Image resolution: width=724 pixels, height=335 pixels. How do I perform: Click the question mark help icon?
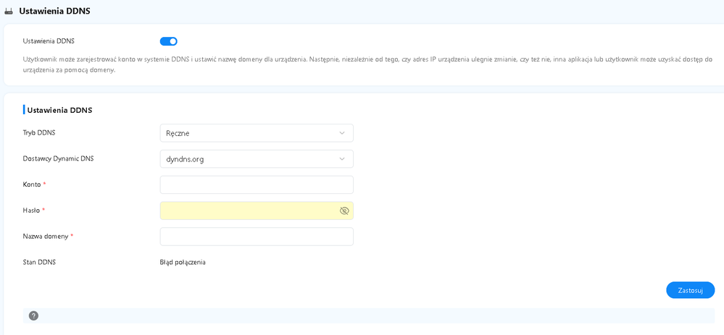coord(33,315)
